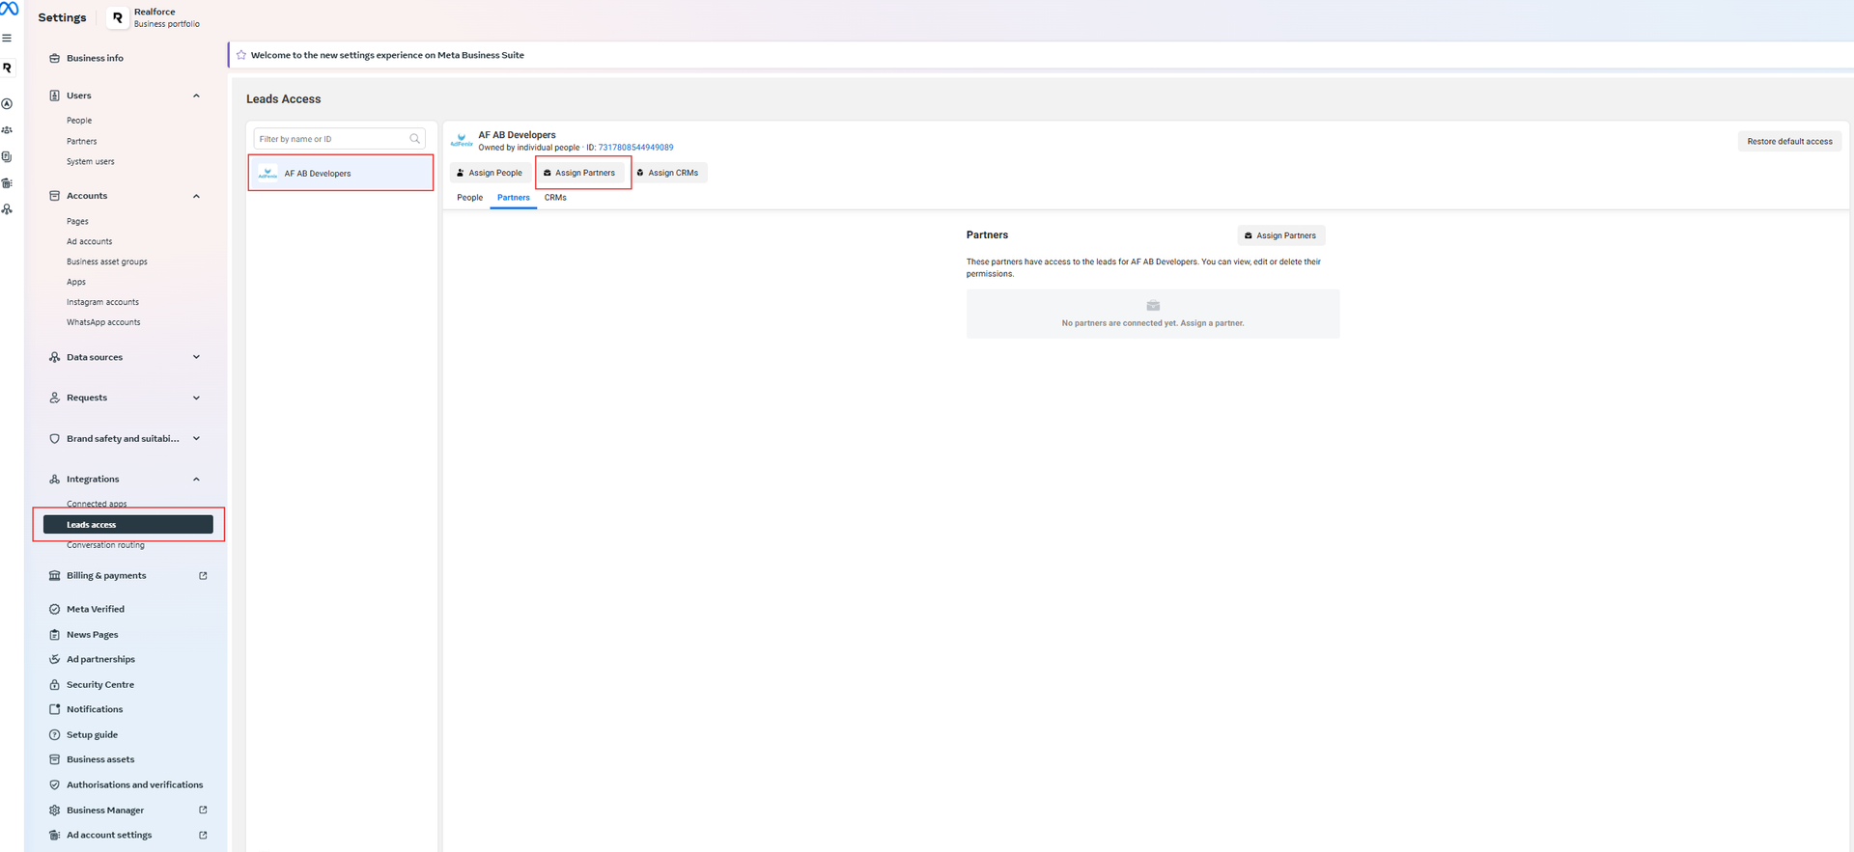1854x852 pixels.
Task: Click the Authorisations and verifications shield icon
Action: click(x=54, y=784)
